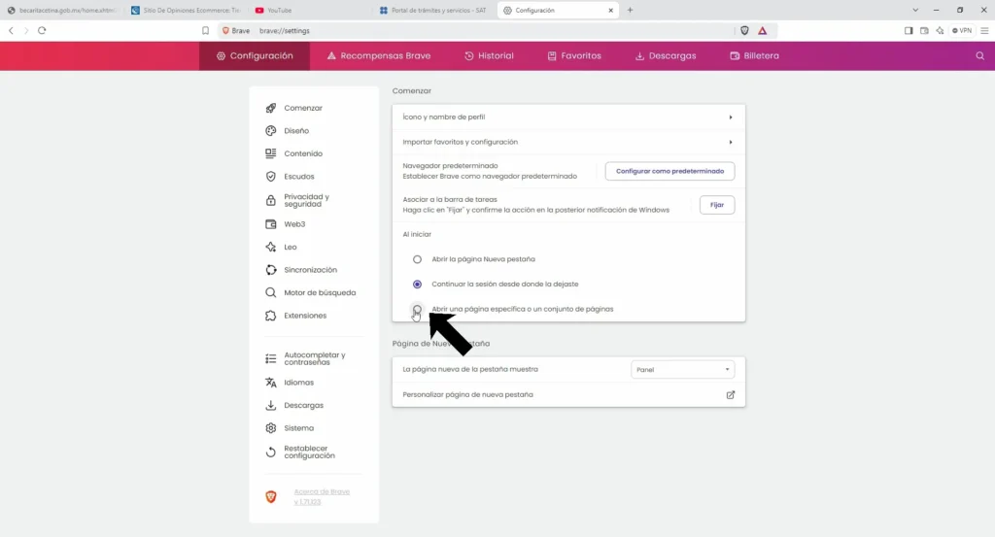Open the Descargas header tab
995x537 pixels.
(665, 55)
